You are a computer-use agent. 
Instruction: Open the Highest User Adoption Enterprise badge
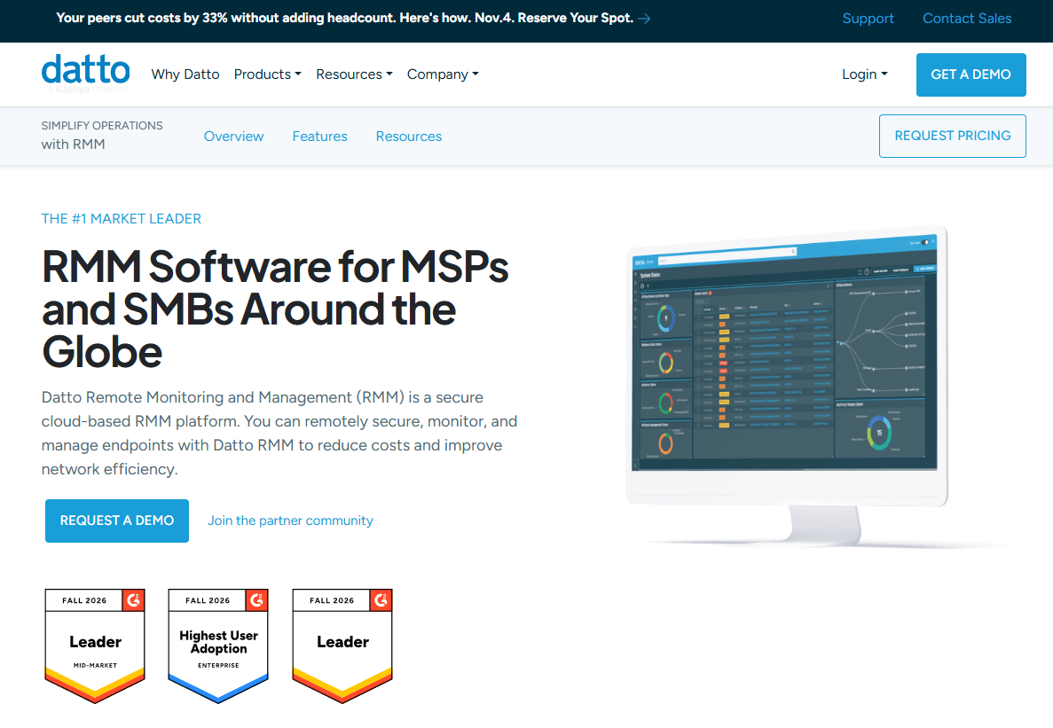[x=218, y=646]
